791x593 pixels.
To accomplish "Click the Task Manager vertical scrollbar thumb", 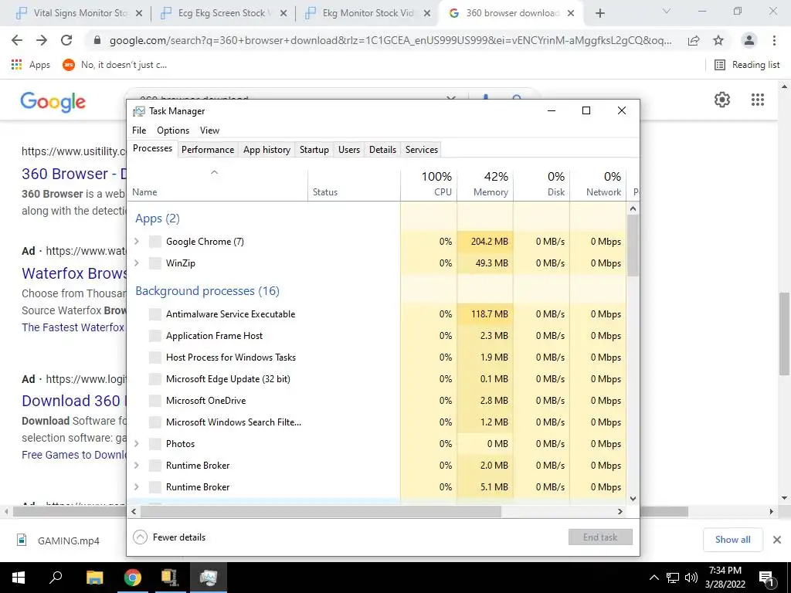I will 633,245.
